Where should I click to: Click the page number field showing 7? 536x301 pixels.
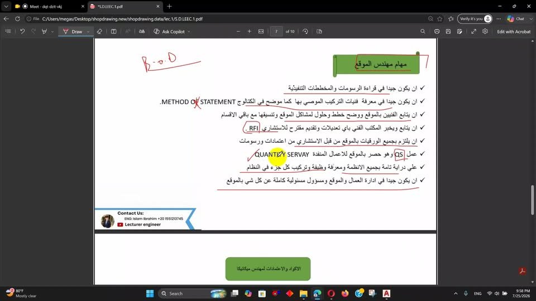[x=276, y=31]
